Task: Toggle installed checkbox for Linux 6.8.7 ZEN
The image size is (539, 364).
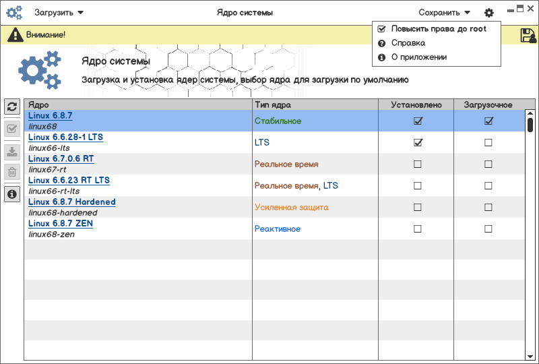Action: point(418,229)
